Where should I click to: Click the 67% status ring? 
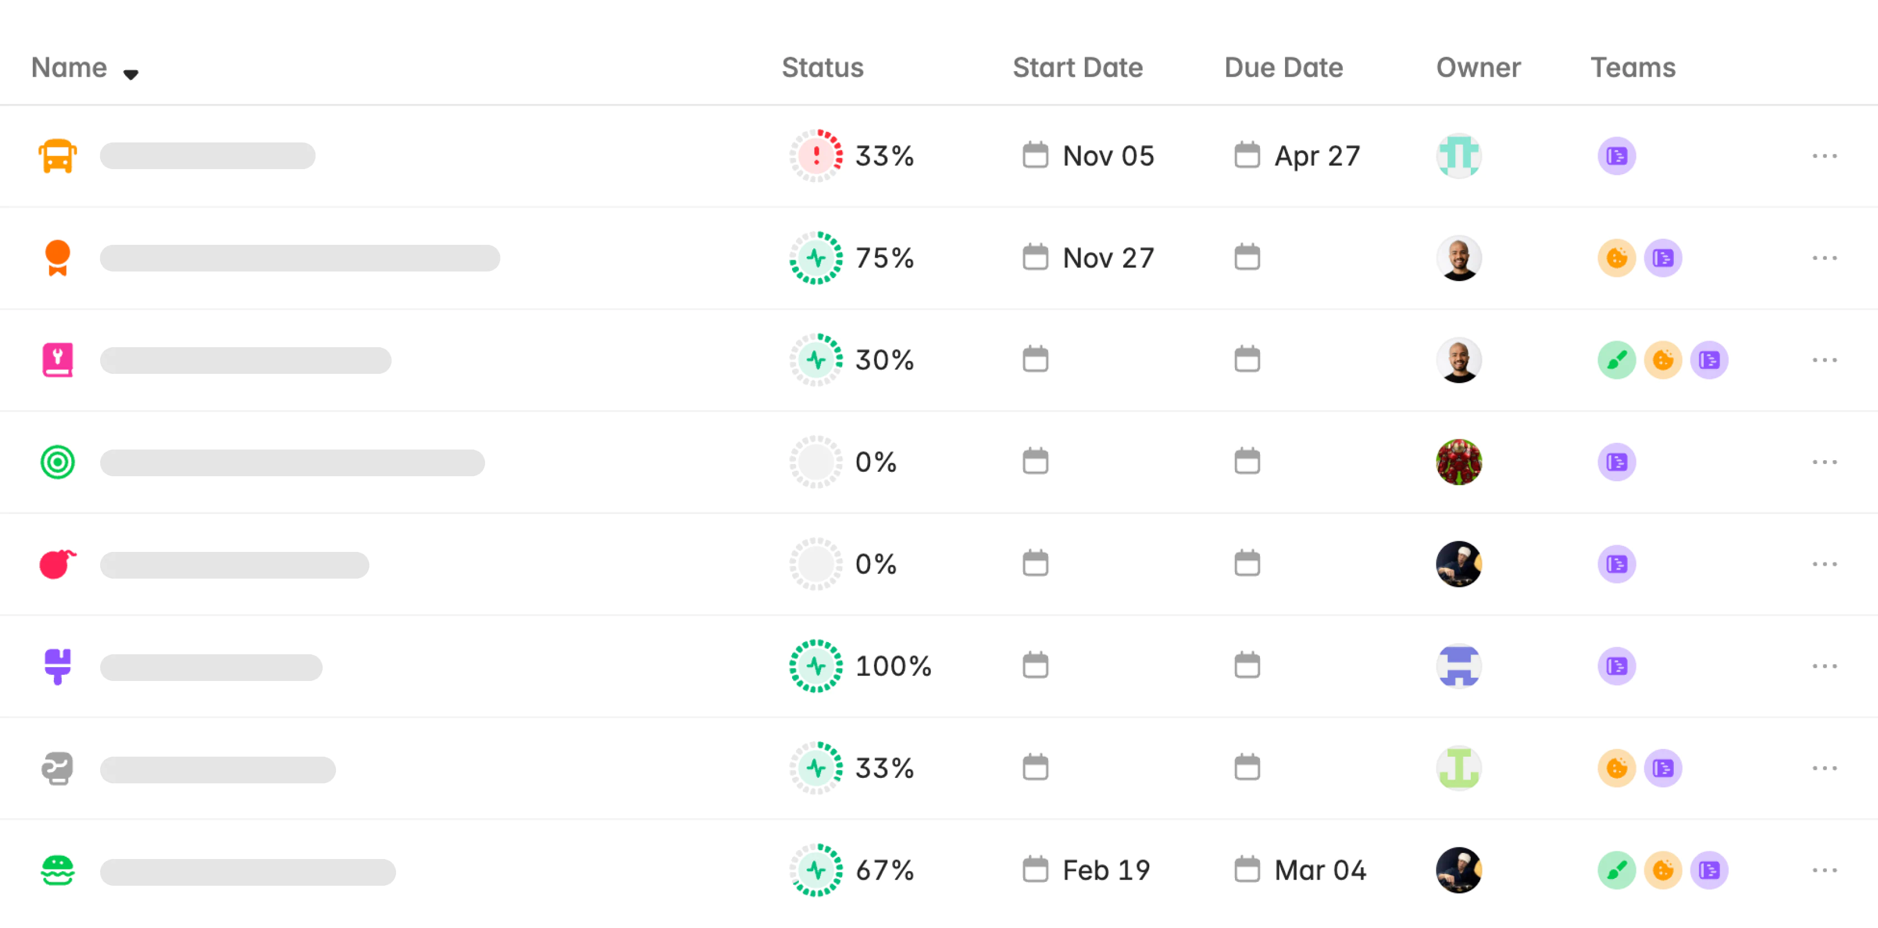click(816, 870)
